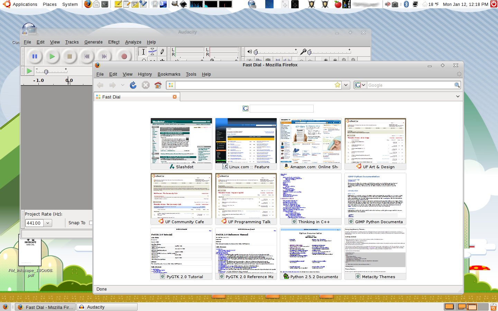Pause playback in Audacity
Image resolution: width=498 pixels, height=311 pixels.
(x=35, y=56)
